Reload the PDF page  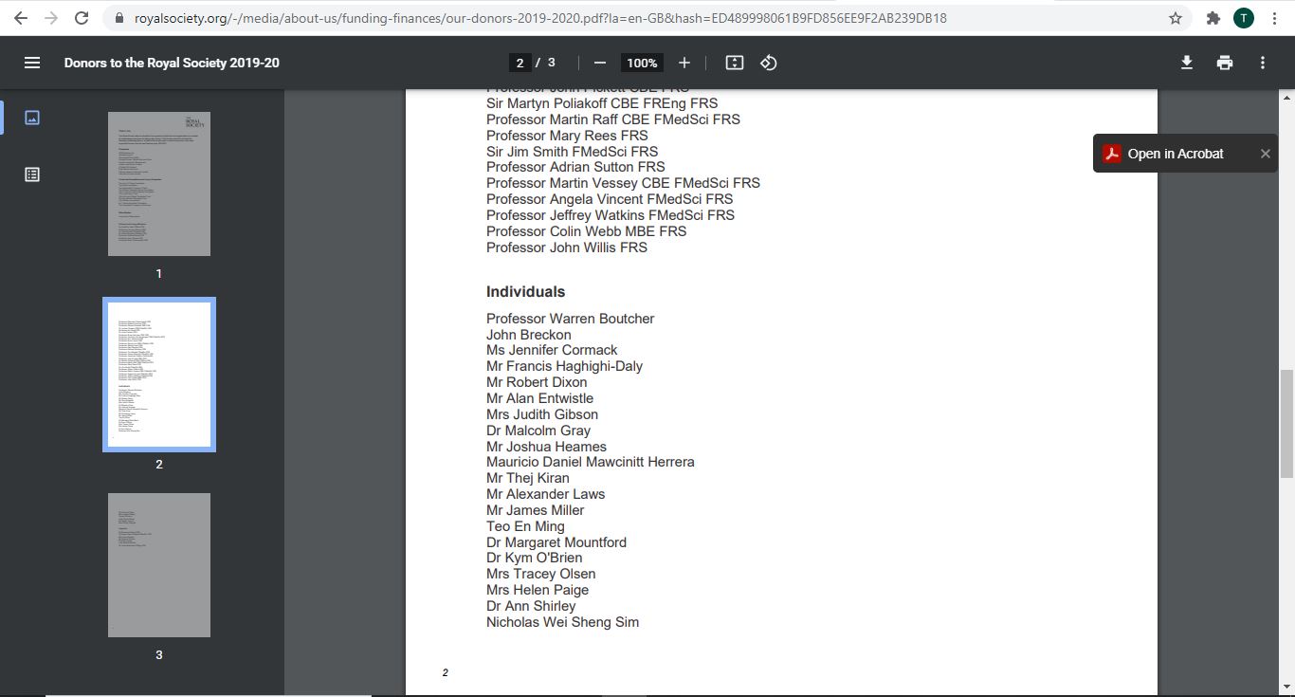(x=82, y=18)
